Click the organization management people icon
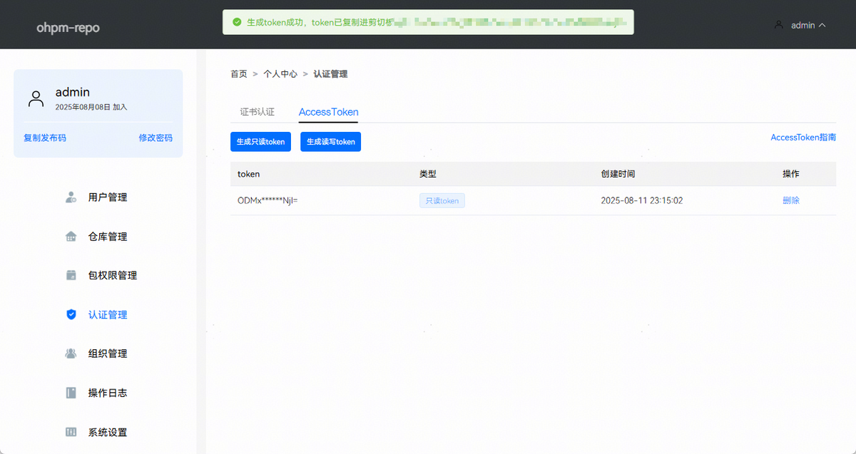 (x=71, y=354)
